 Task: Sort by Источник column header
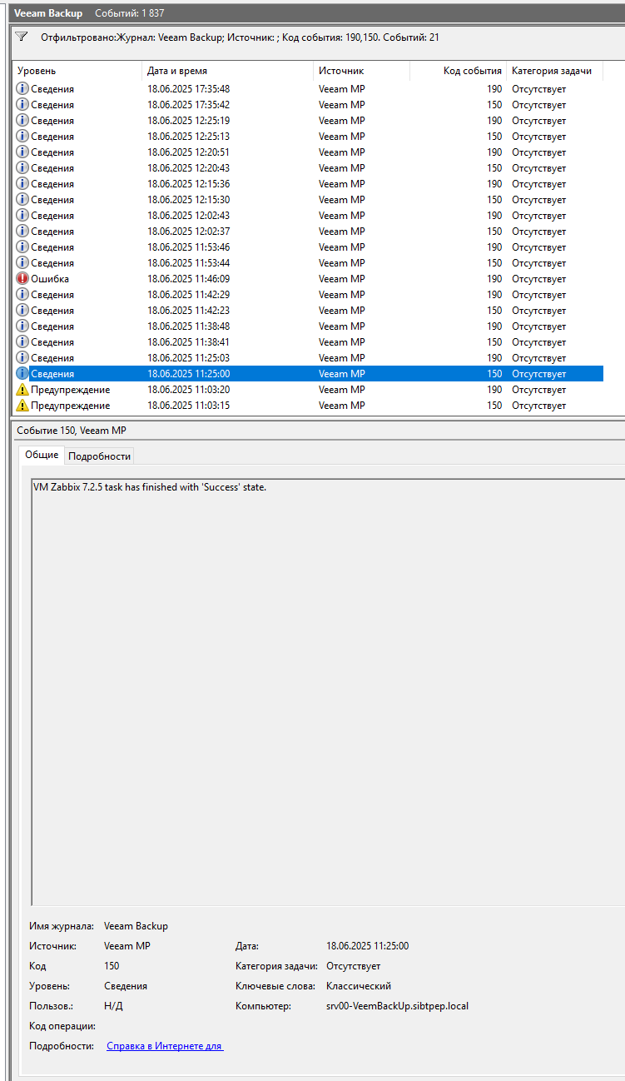click(362, 72)
